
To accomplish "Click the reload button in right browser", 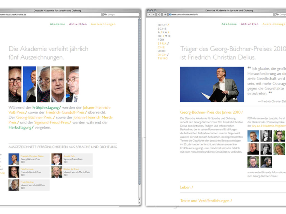I will (159, 14).
